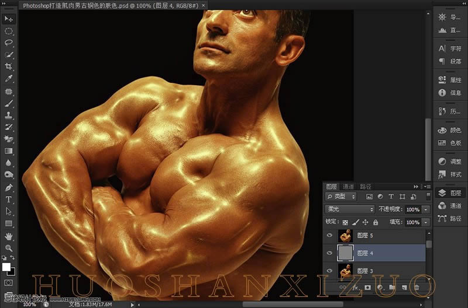Viewport: 468px width, 308px height.
Task: Select the Horizontal Type tool
Action: pos(9,199)
